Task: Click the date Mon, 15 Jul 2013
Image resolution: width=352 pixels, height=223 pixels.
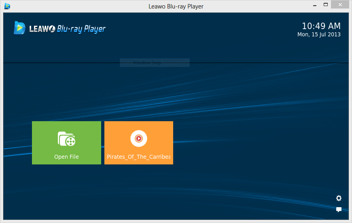Action: (x=319, y=34)
